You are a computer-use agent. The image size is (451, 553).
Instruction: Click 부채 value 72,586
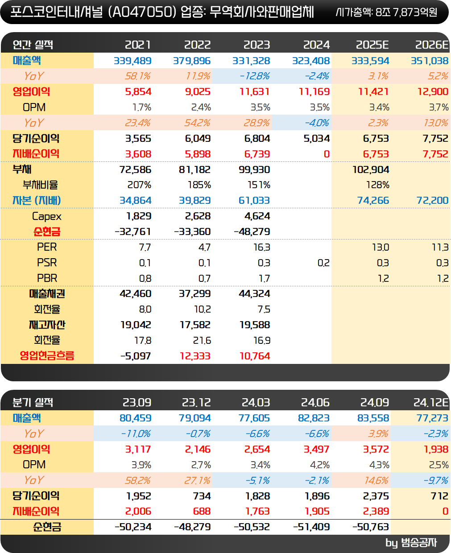tap(136, 170)
